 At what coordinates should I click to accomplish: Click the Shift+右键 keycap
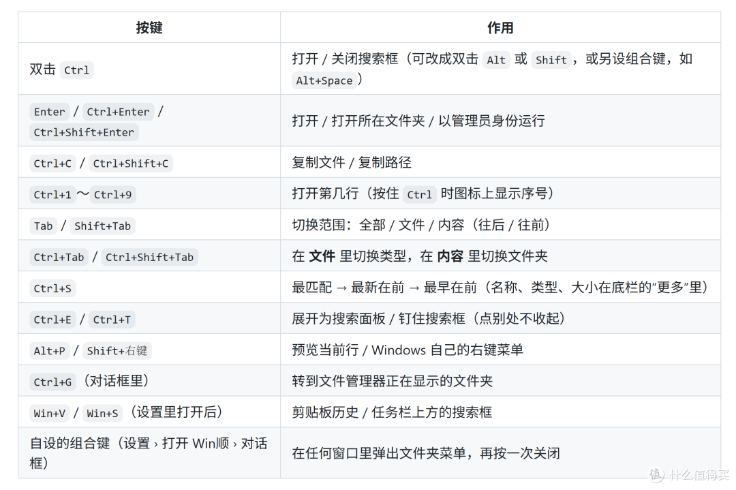pyautogui.click(x=117, y=350)
